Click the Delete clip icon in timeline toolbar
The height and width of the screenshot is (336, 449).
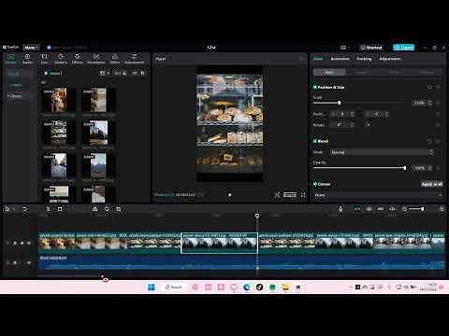pyautogui.click(x=60, y=209)
